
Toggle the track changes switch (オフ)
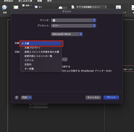(x=63, y=8)
